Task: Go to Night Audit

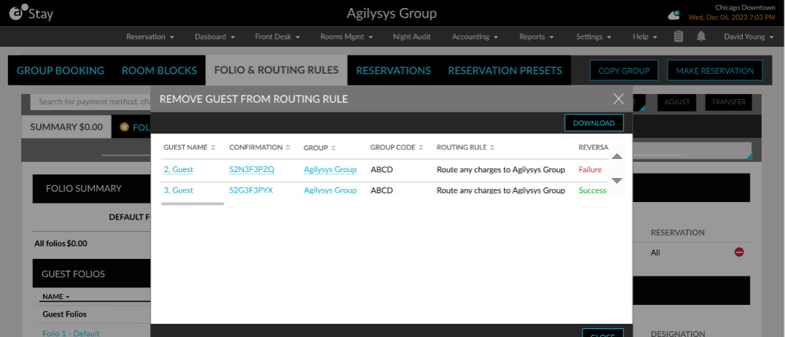Action: [x=412, y=36]
